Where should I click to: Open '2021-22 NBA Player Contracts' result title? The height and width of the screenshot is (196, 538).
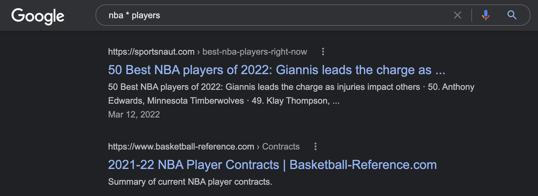(x=194, y=165)
